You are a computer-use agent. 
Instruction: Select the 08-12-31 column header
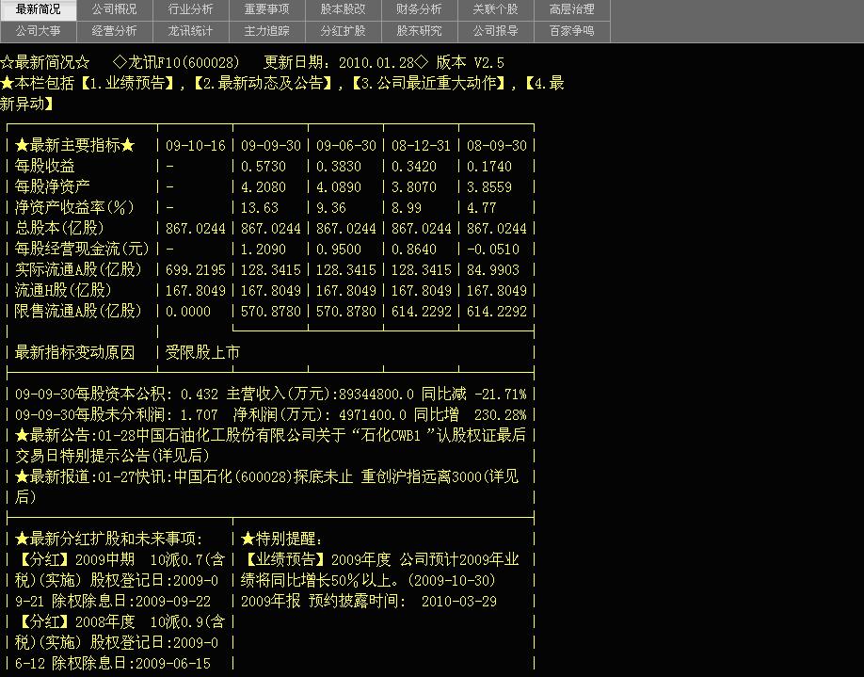click(422, 146)
